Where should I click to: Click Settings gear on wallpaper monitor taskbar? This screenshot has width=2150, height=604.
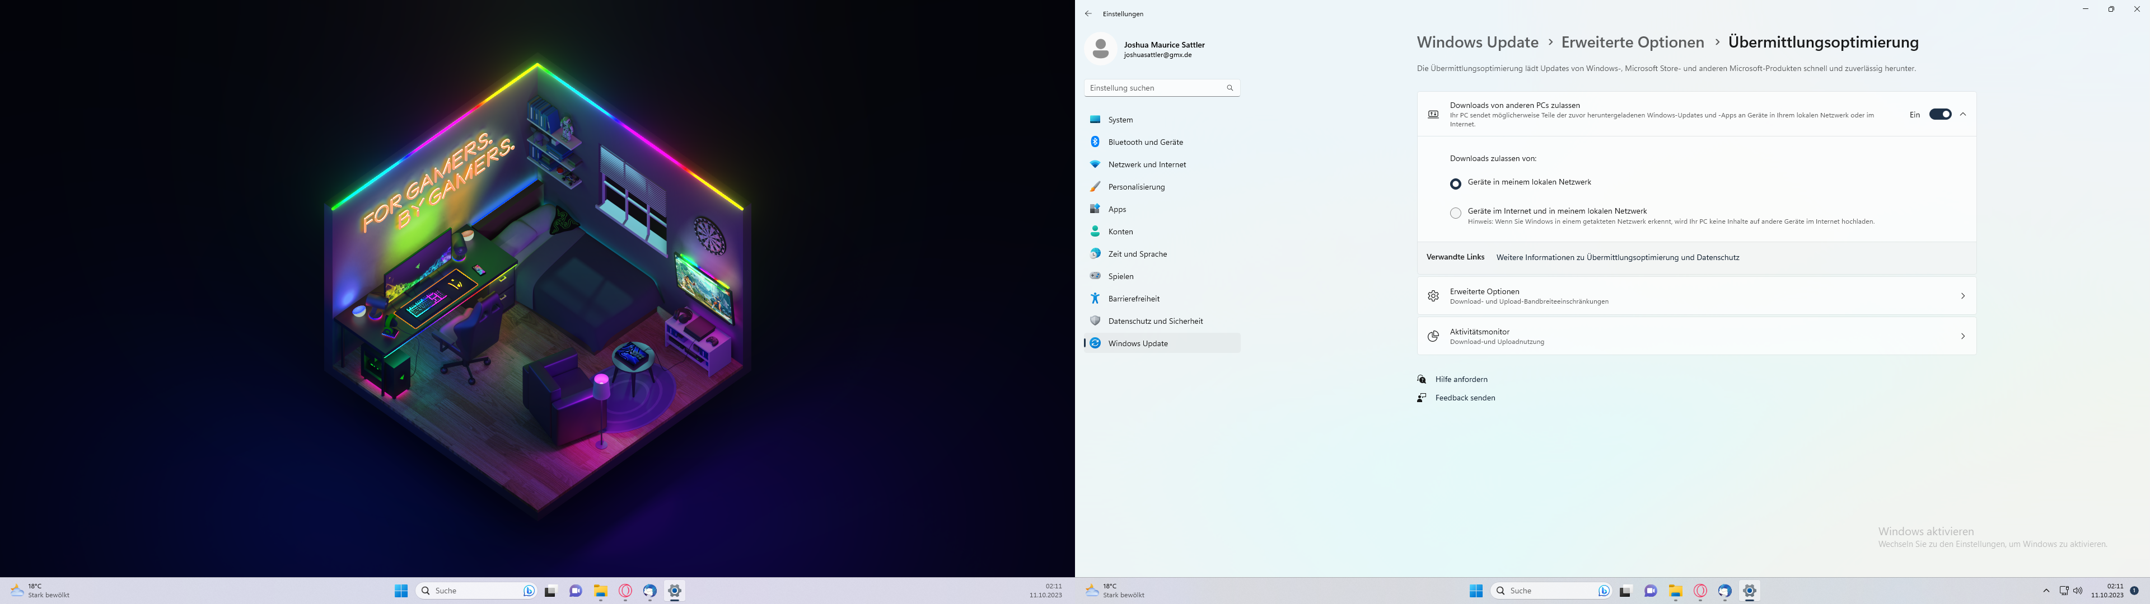coord(674,591)
